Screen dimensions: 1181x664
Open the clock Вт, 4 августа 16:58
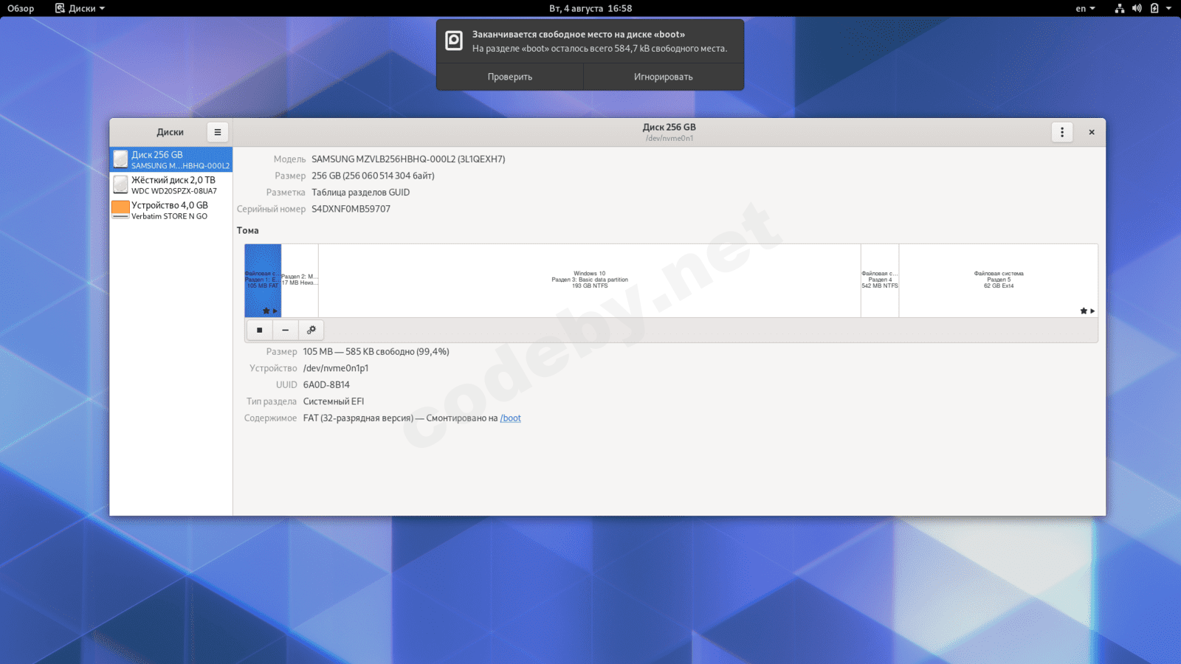(590, 8)
